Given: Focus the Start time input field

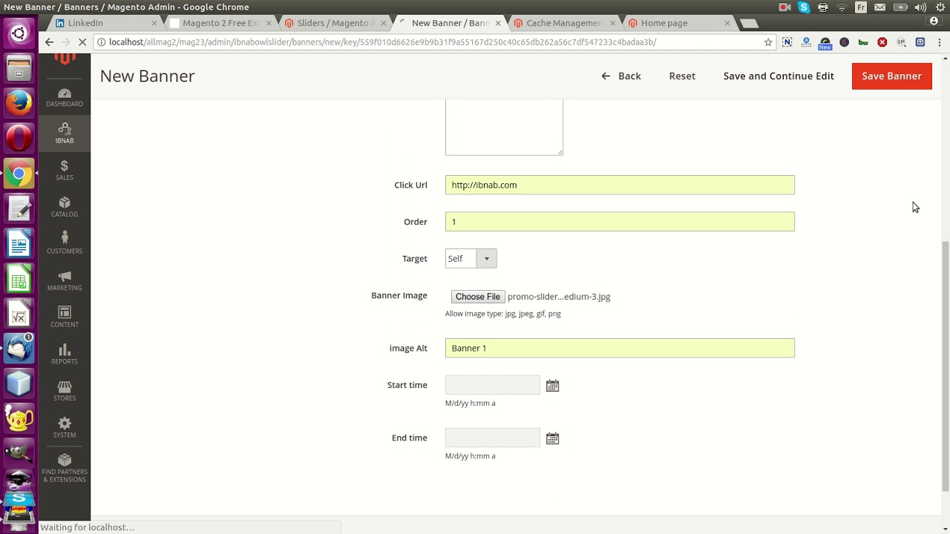Looking at the screenshot, I should tap(493, 385).
